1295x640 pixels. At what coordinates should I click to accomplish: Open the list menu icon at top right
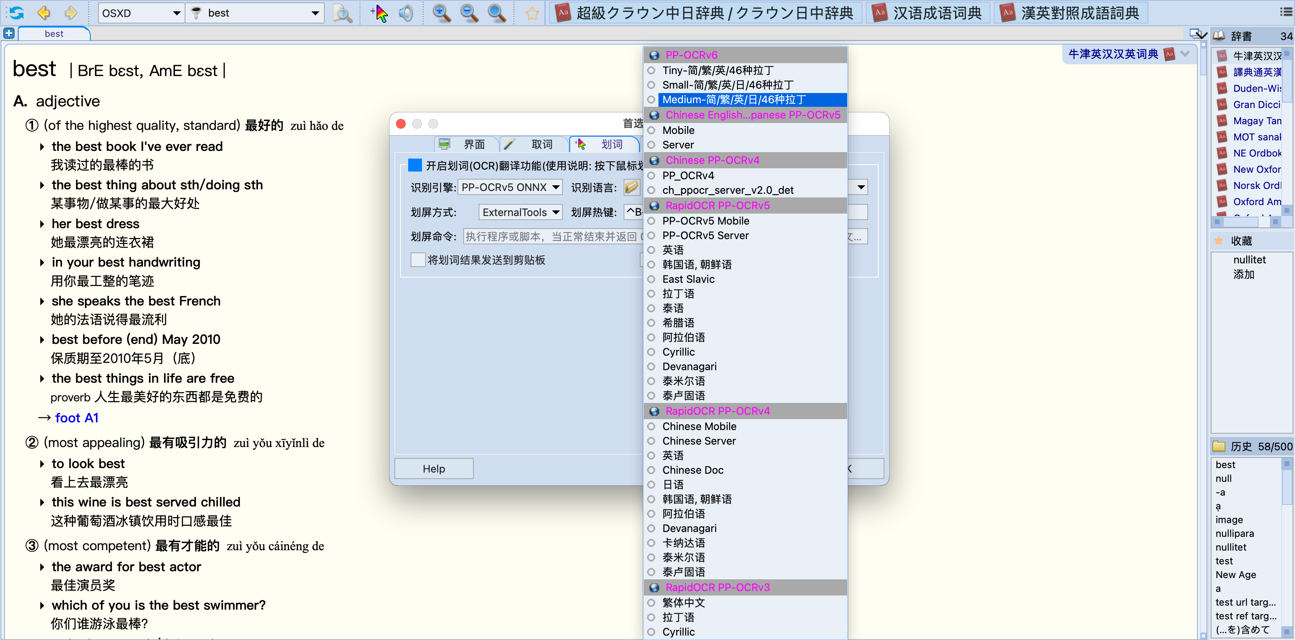[1286, 12]
